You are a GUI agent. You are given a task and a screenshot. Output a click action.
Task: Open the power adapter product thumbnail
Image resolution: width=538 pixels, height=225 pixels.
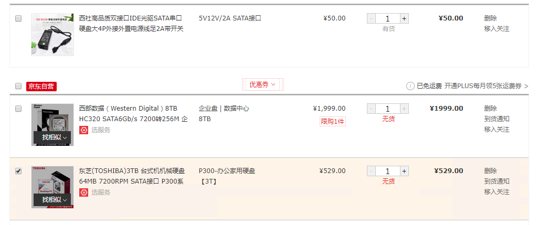point(52,35)
